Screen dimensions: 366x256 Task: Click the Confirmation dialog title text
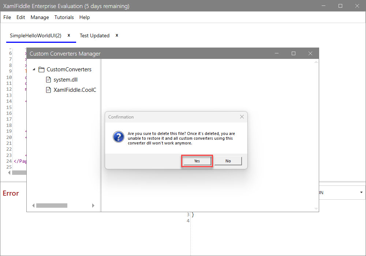tap(121, 117)
